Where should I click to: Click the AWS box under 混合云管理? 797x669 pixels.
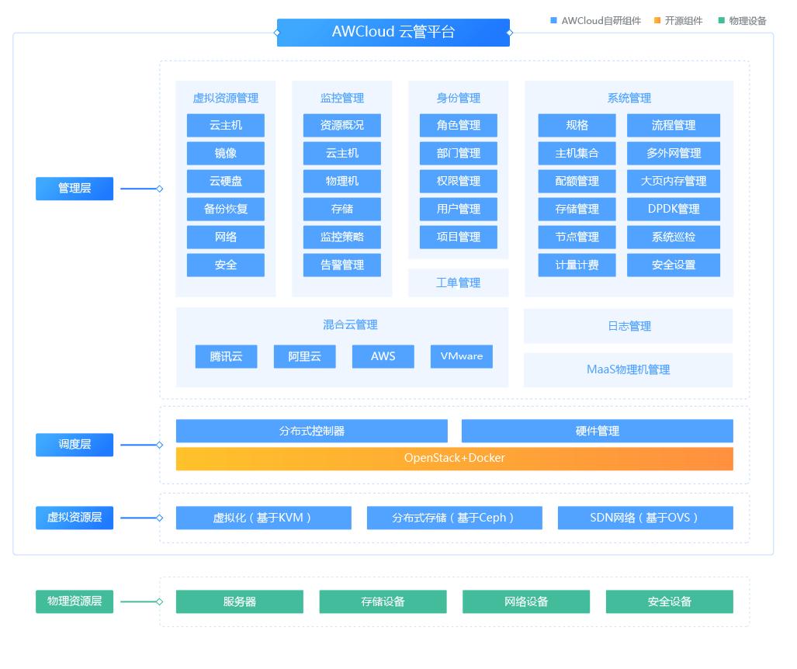click(x=383, y=356)
